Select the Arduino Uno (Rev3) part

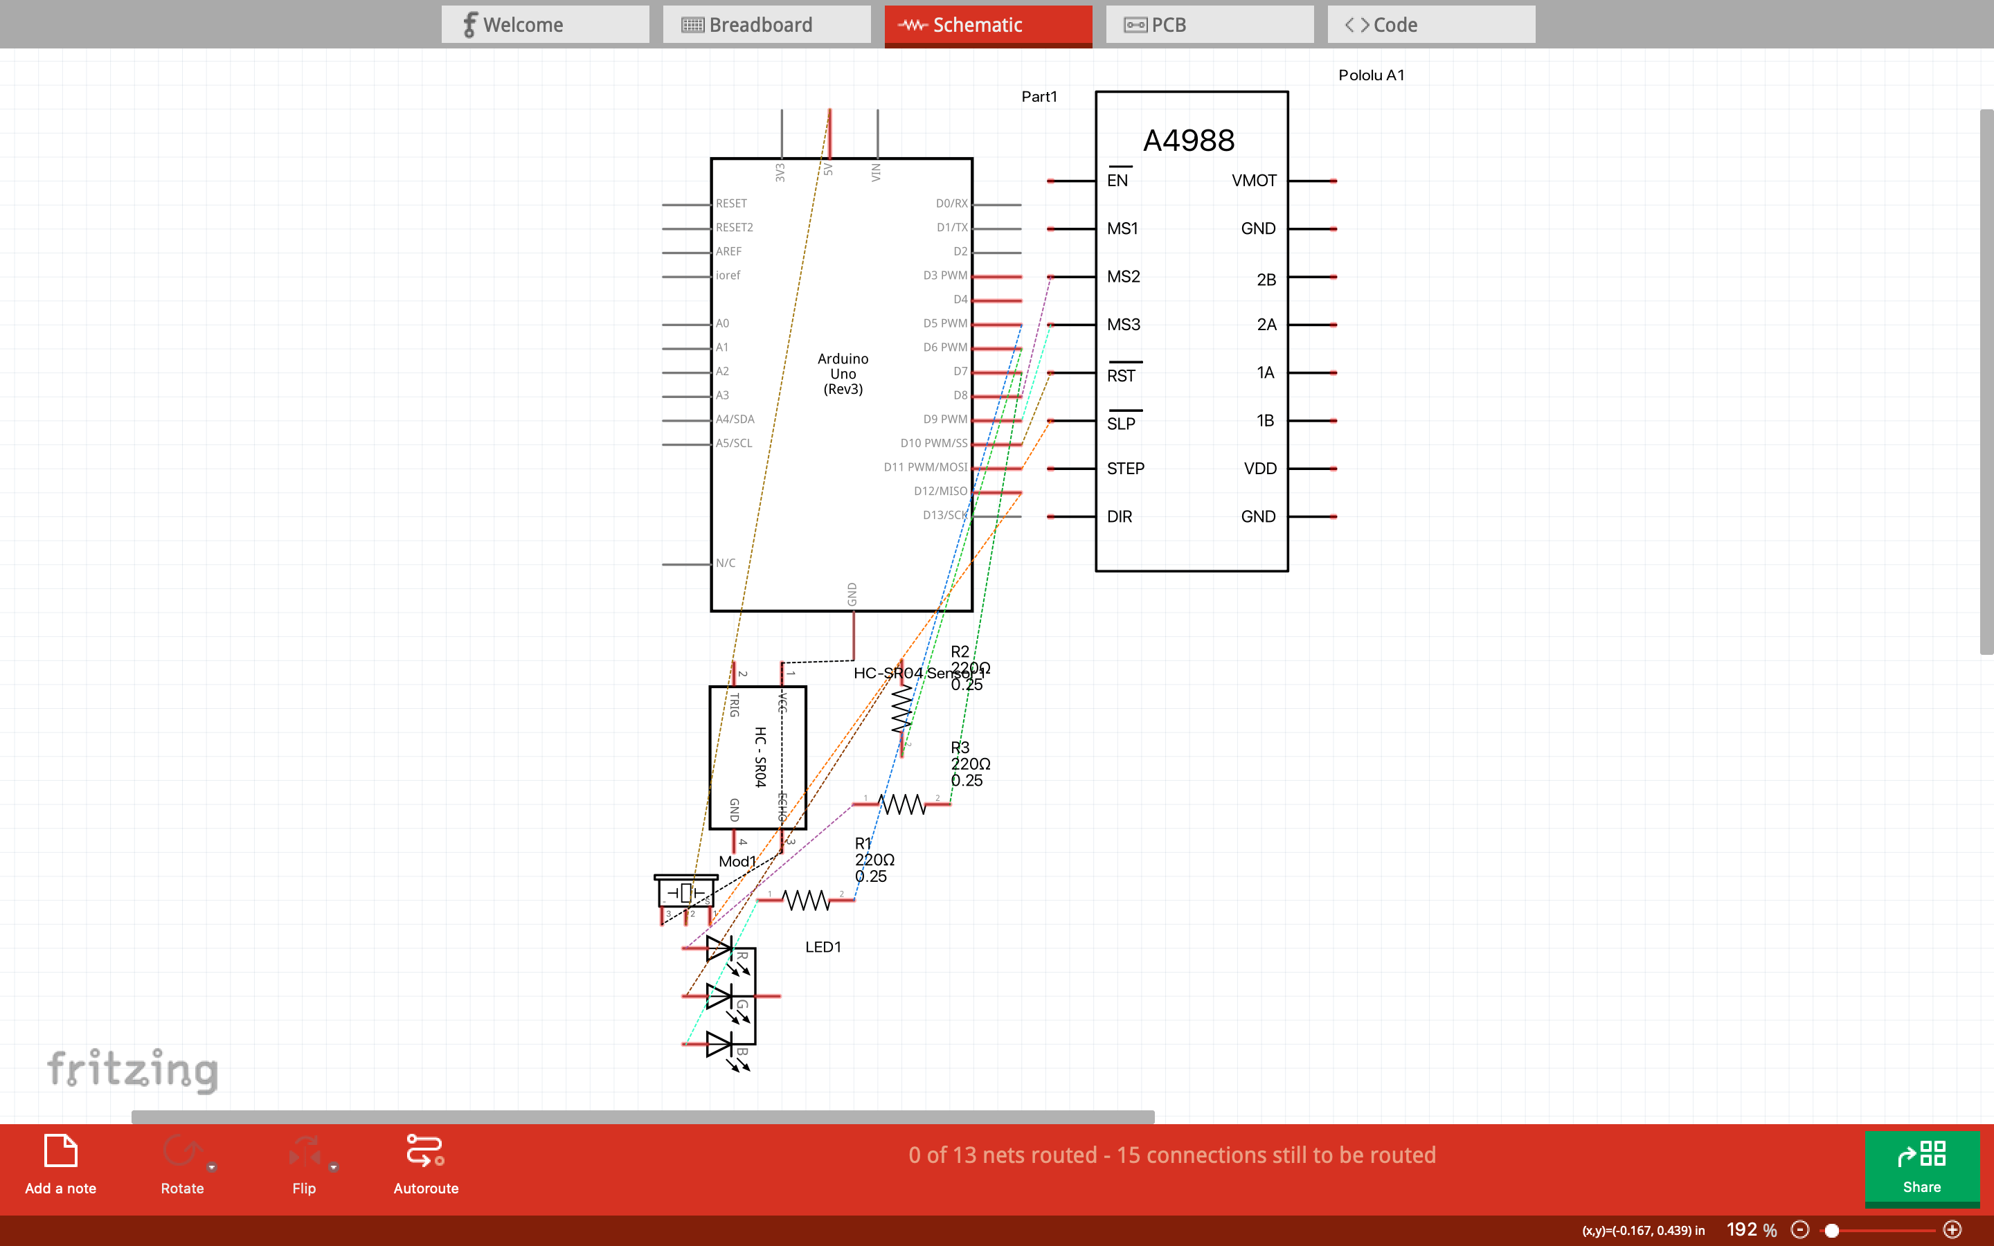[x=841, y=384]
